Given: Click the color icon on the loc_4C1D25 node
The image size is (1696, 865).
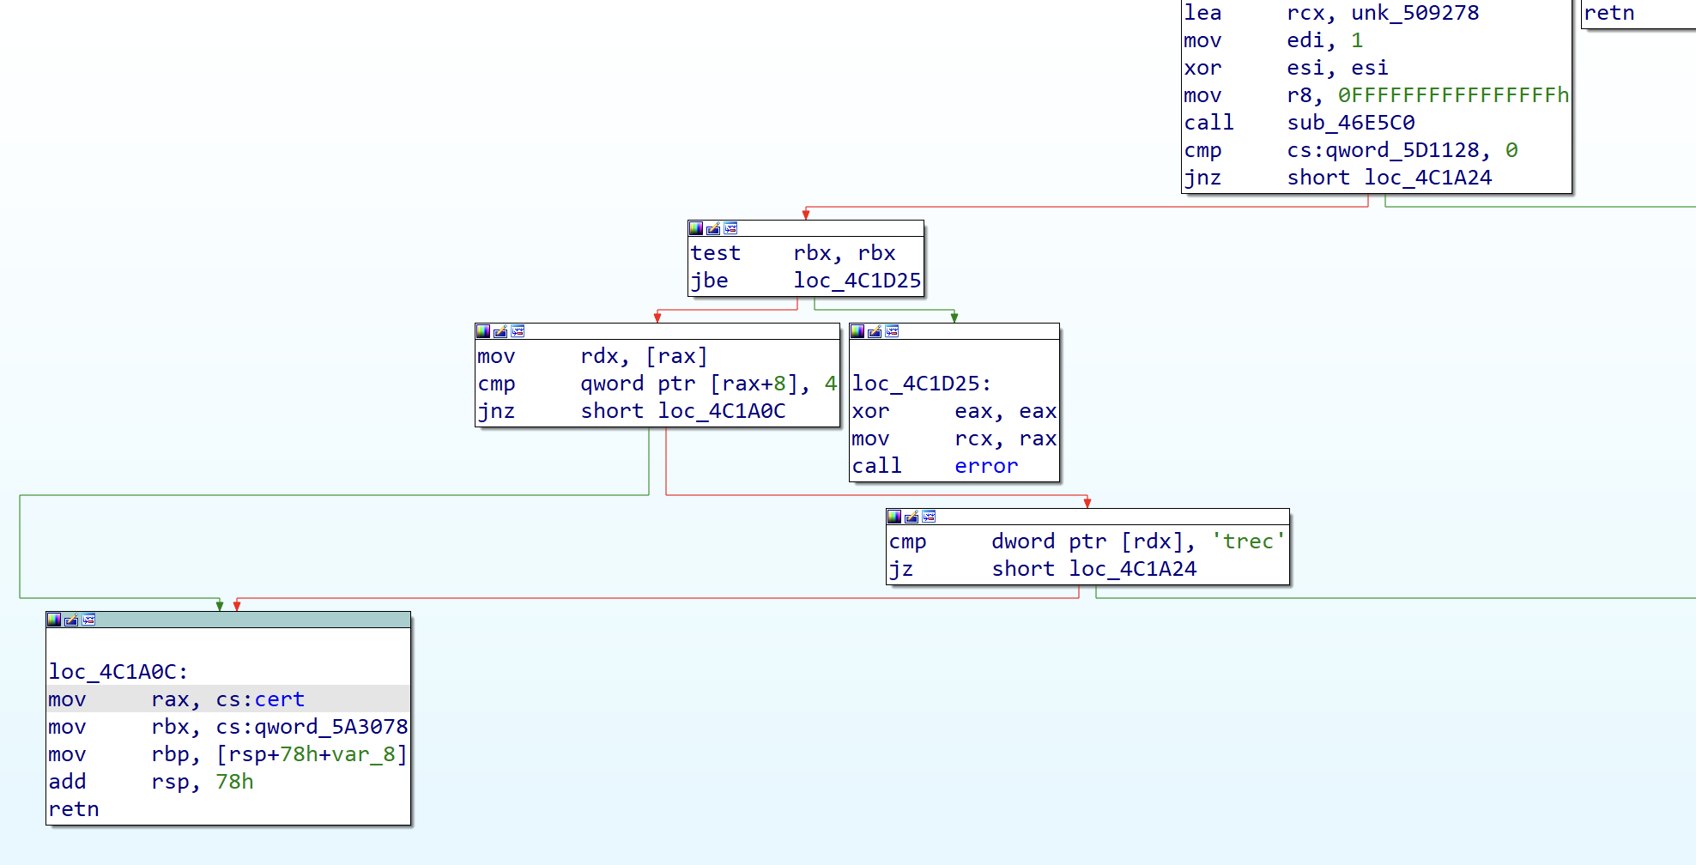Looking at the screenshot, I should click(x=857, y=331).
